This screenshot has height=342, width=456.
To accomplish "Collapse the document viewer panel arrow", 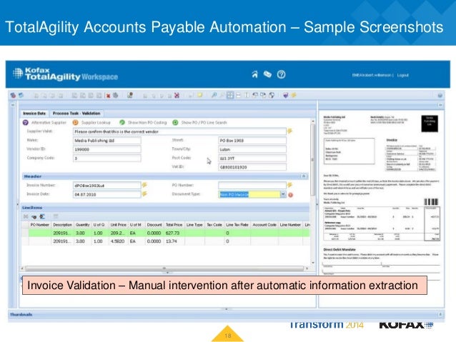I will (x=440, y=105).
